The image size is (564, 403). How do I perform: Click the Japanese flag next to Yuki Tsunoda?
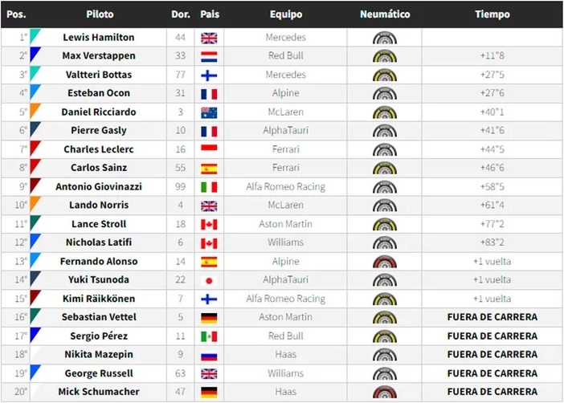point(209,280)
